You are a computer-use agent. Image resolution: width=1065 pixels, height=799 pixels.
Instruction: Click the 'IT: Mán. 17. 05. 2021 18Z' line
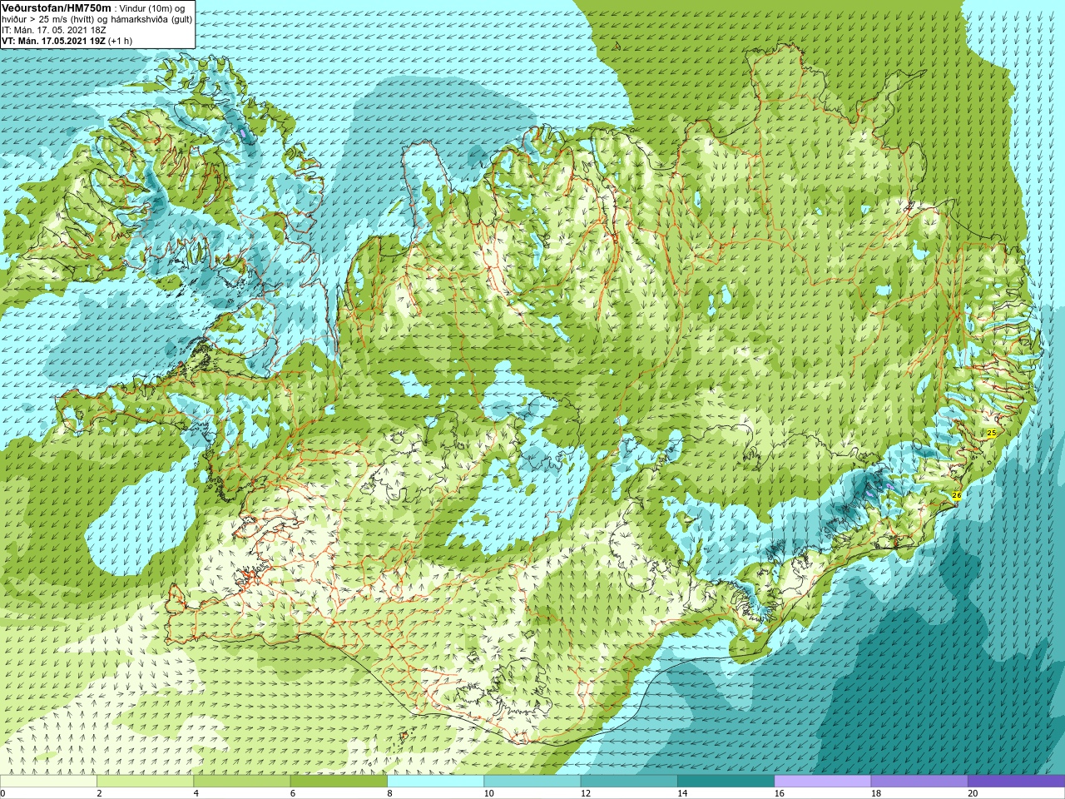click(x=54, y=29)
